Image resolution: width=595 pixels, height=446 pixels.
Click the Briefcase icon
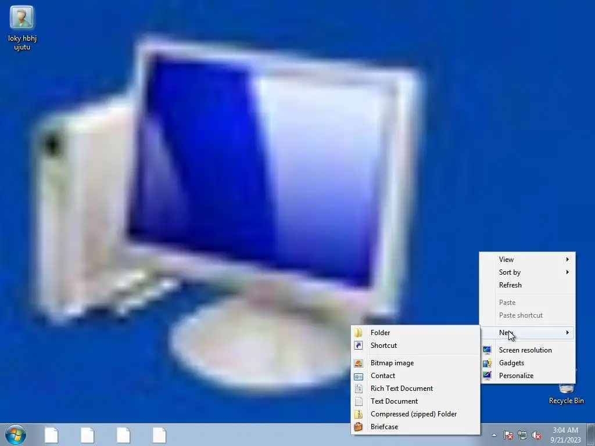click(359, 427)
